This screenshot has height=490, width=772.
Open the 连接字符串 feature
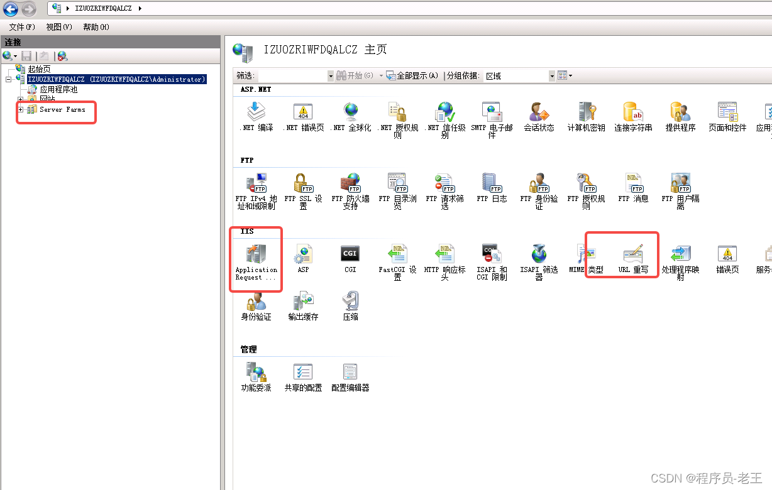pyautogui.click(x=633, y=117)
